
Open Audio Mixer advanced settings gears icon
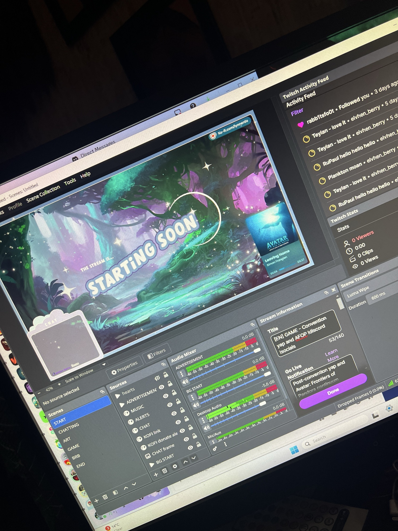tap(215, 449)
